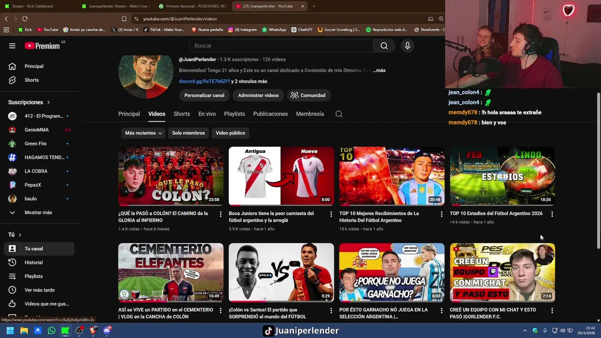Open the JuaniPerlender channel avatar
Image resolution: width=601 pixels, height=338 pixels.
pos(146,77)
